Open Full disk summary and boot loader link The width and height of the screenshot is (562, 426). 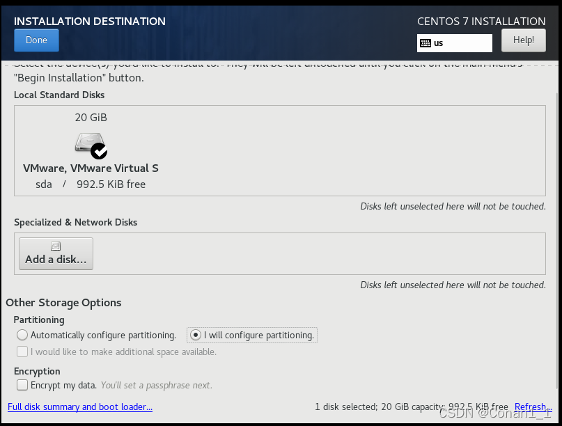pyautogui.click(x=80, y=407)
